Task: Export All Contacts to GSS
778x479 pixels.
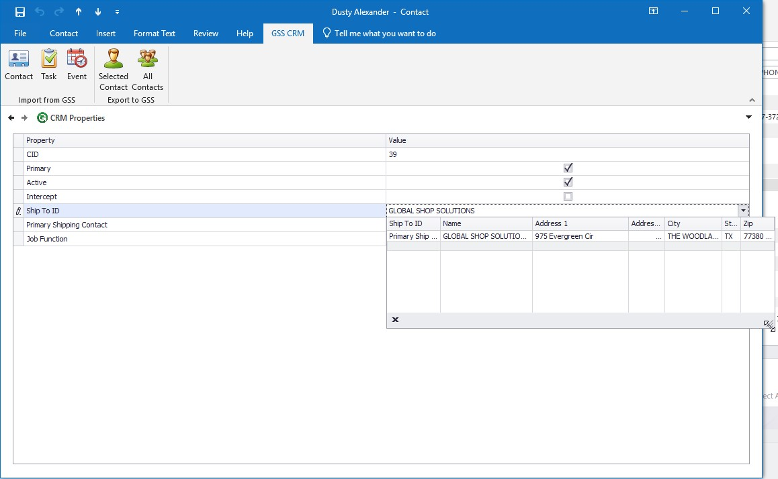Action: tap(147, 70)
